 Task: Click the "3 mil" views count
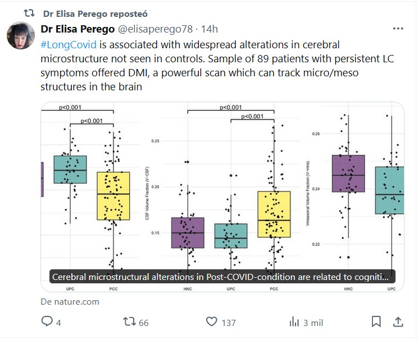pos(314,322)
